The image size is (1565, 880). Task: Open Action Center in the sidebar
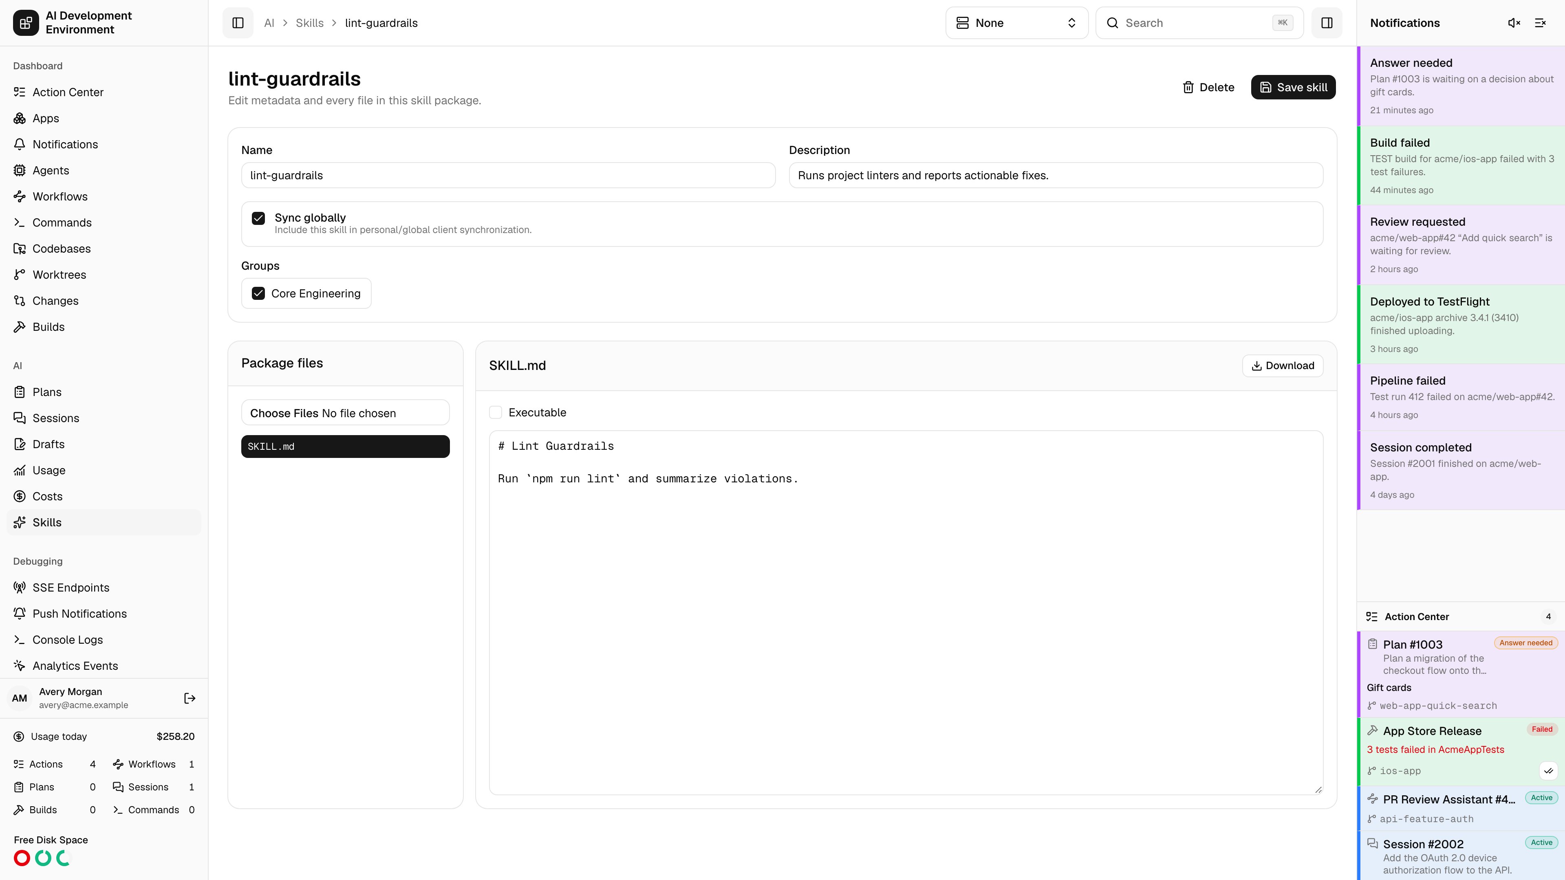pyautogui.click(x=104, y=92)
